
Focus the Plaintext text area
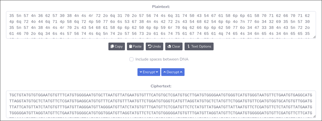pos(161,25)
